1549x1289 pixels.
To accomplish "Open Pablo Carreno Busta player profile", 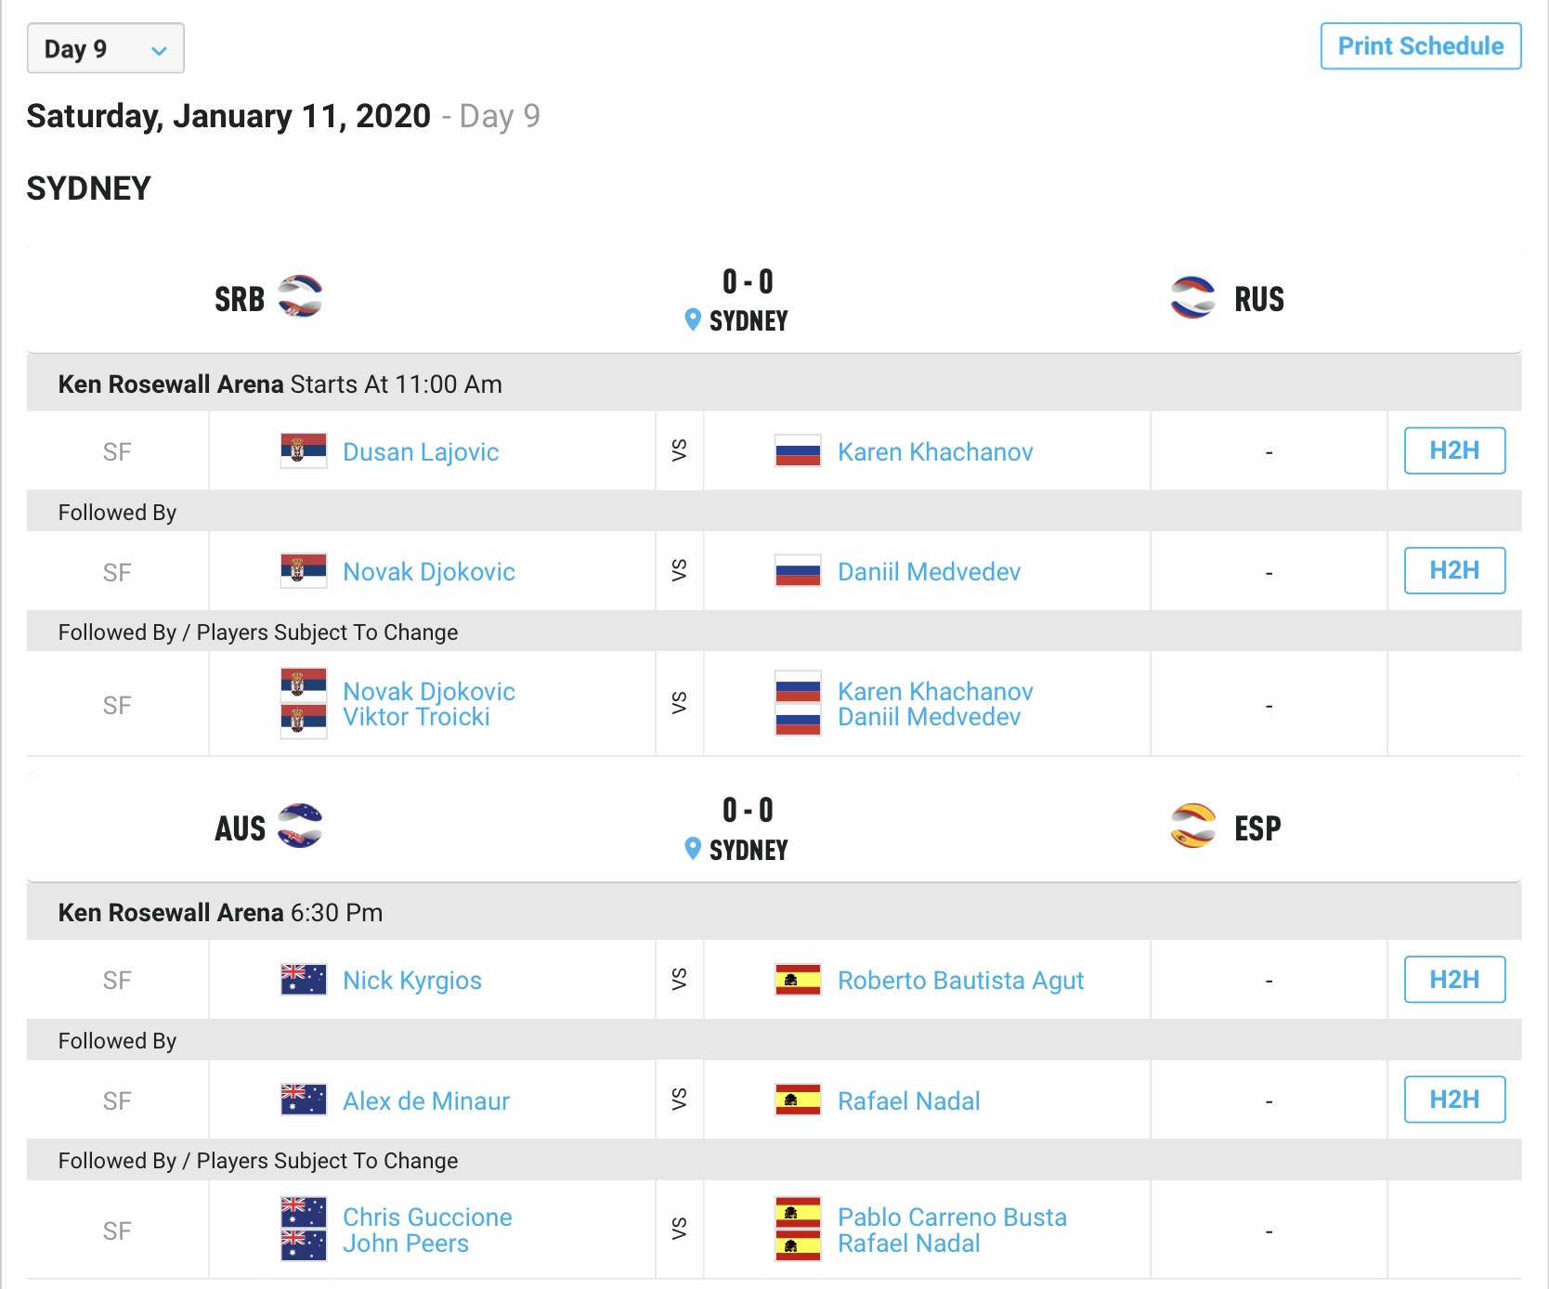I will [952, 1217].
